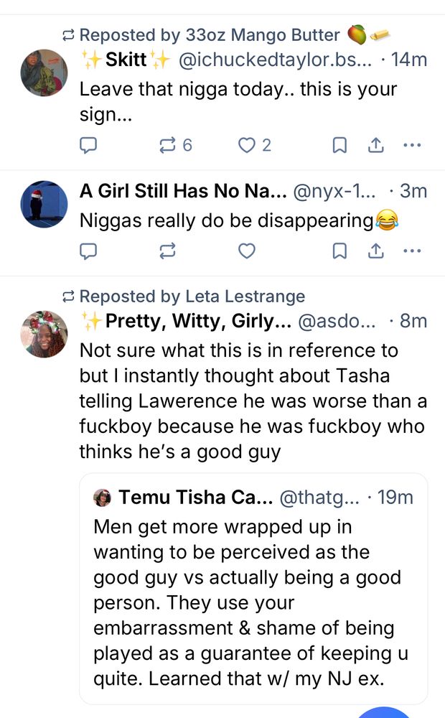The image size is (445, 718).
Task: Repost Skitt's post with 6 reposts
Action: (x=167, y=146)
